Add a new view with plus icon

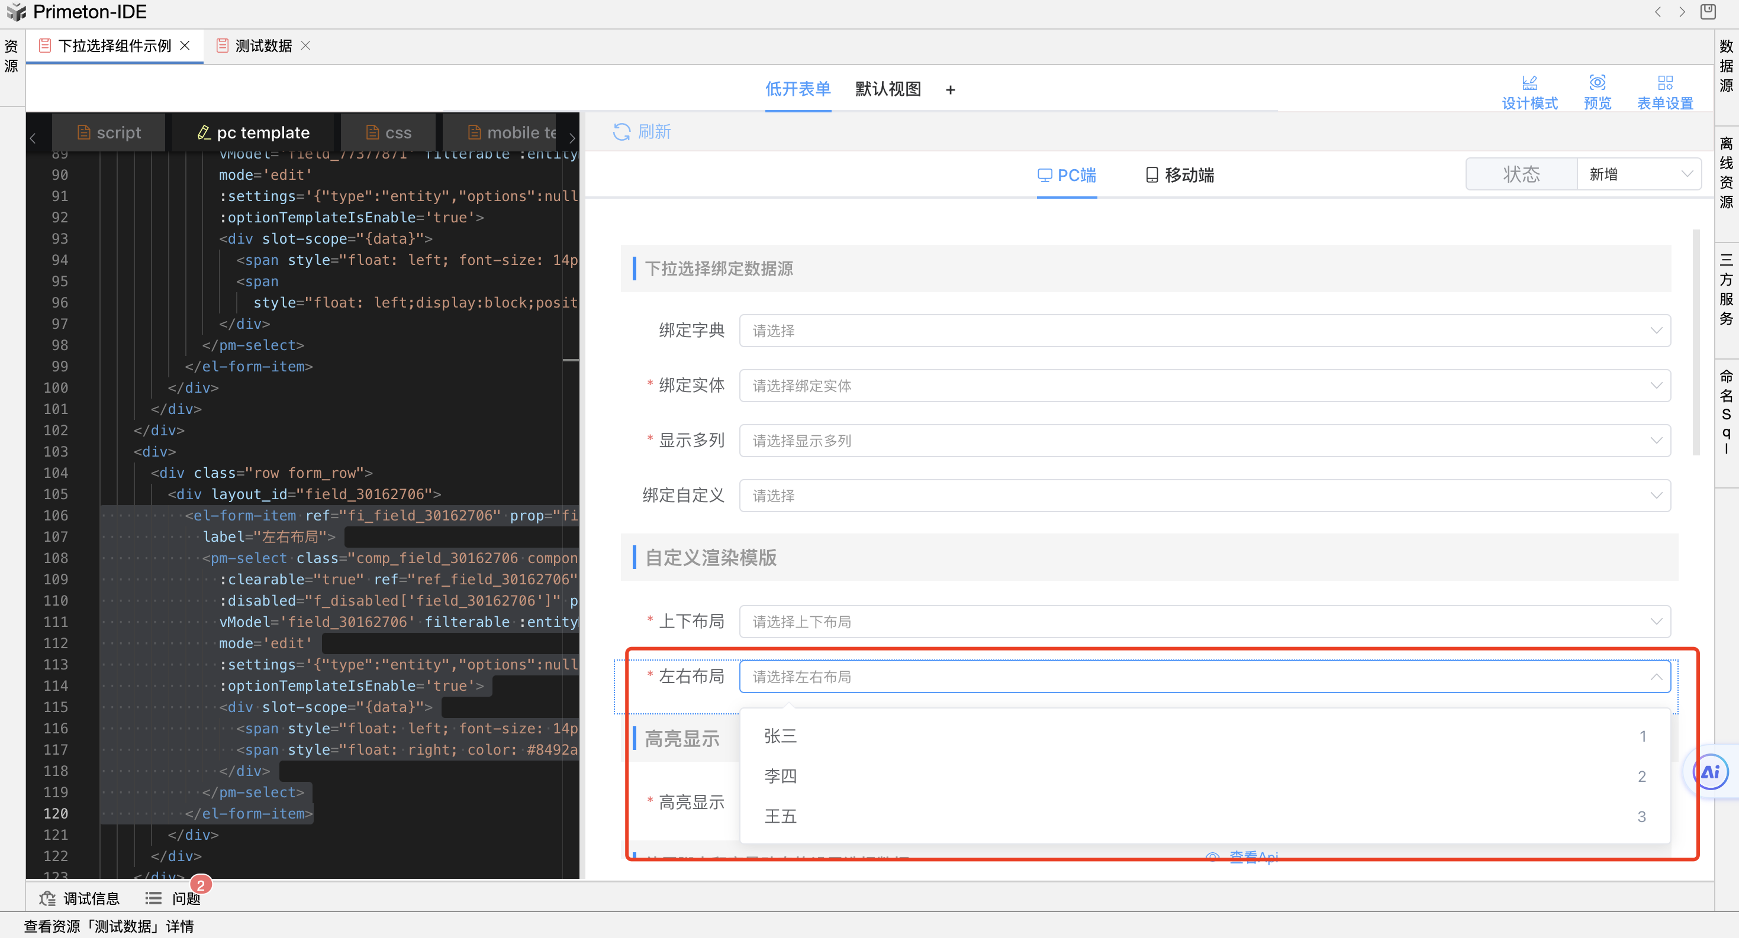click(950, 90)
